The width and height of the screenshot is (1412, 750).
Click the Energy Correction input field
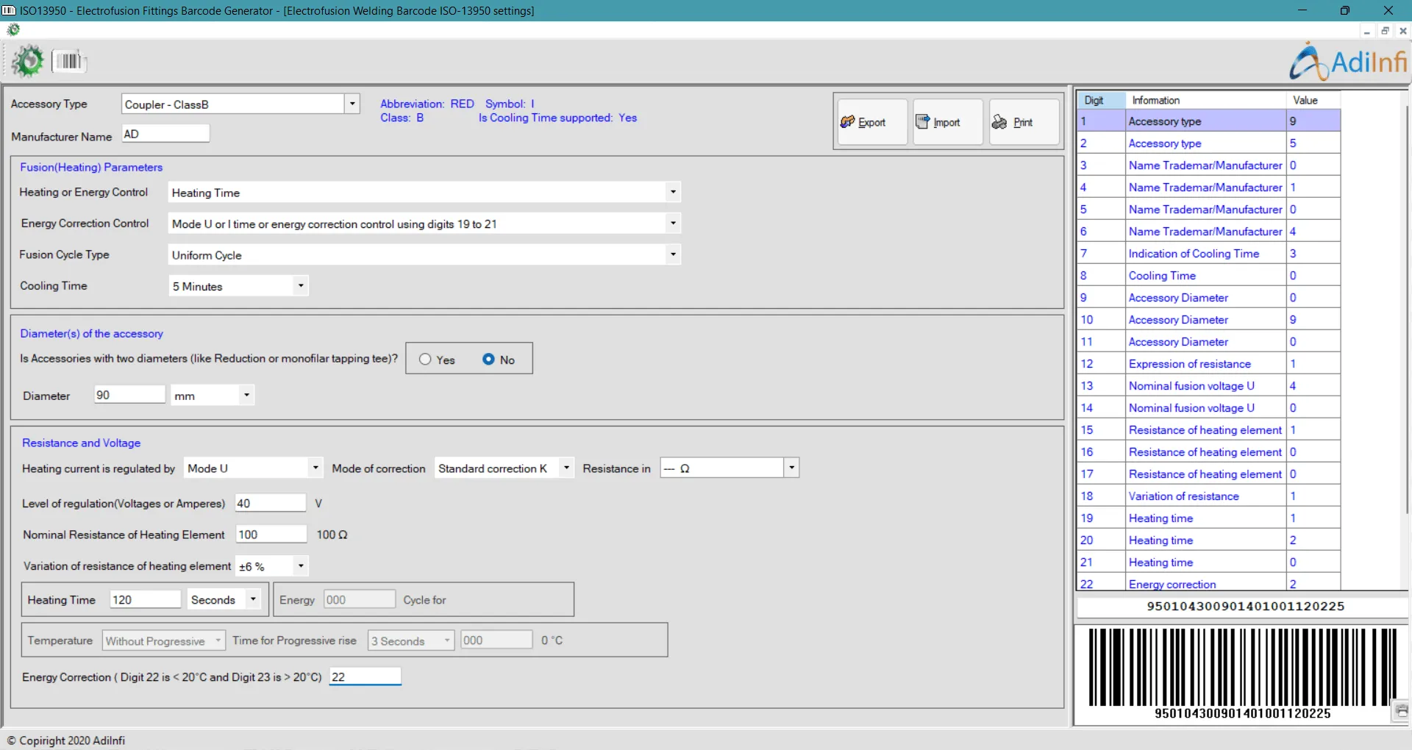click(x=365, y=676)
